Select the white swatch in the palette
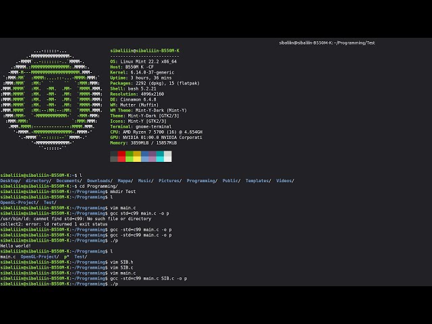 pos(168,156)
